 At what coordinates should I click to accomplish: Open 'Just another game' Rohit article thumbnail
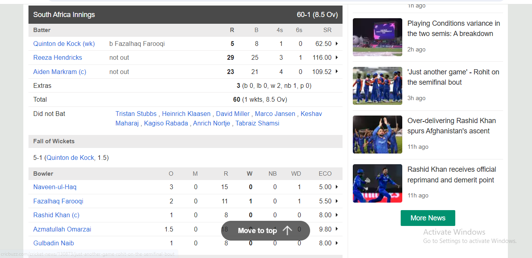pos(377,86)
